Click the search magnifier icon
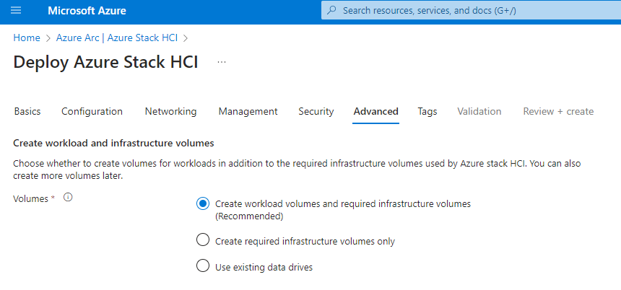The height and width of the screenshot is (290, 621). tap(332, 11)
